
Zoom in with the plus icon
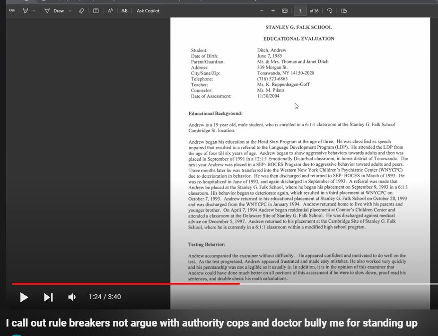[273, 10]
